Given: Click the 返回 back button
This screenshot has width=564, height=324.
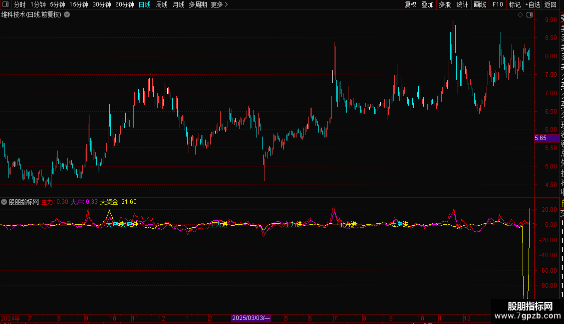Looking at the screenshot, I should tap(551, 4).
